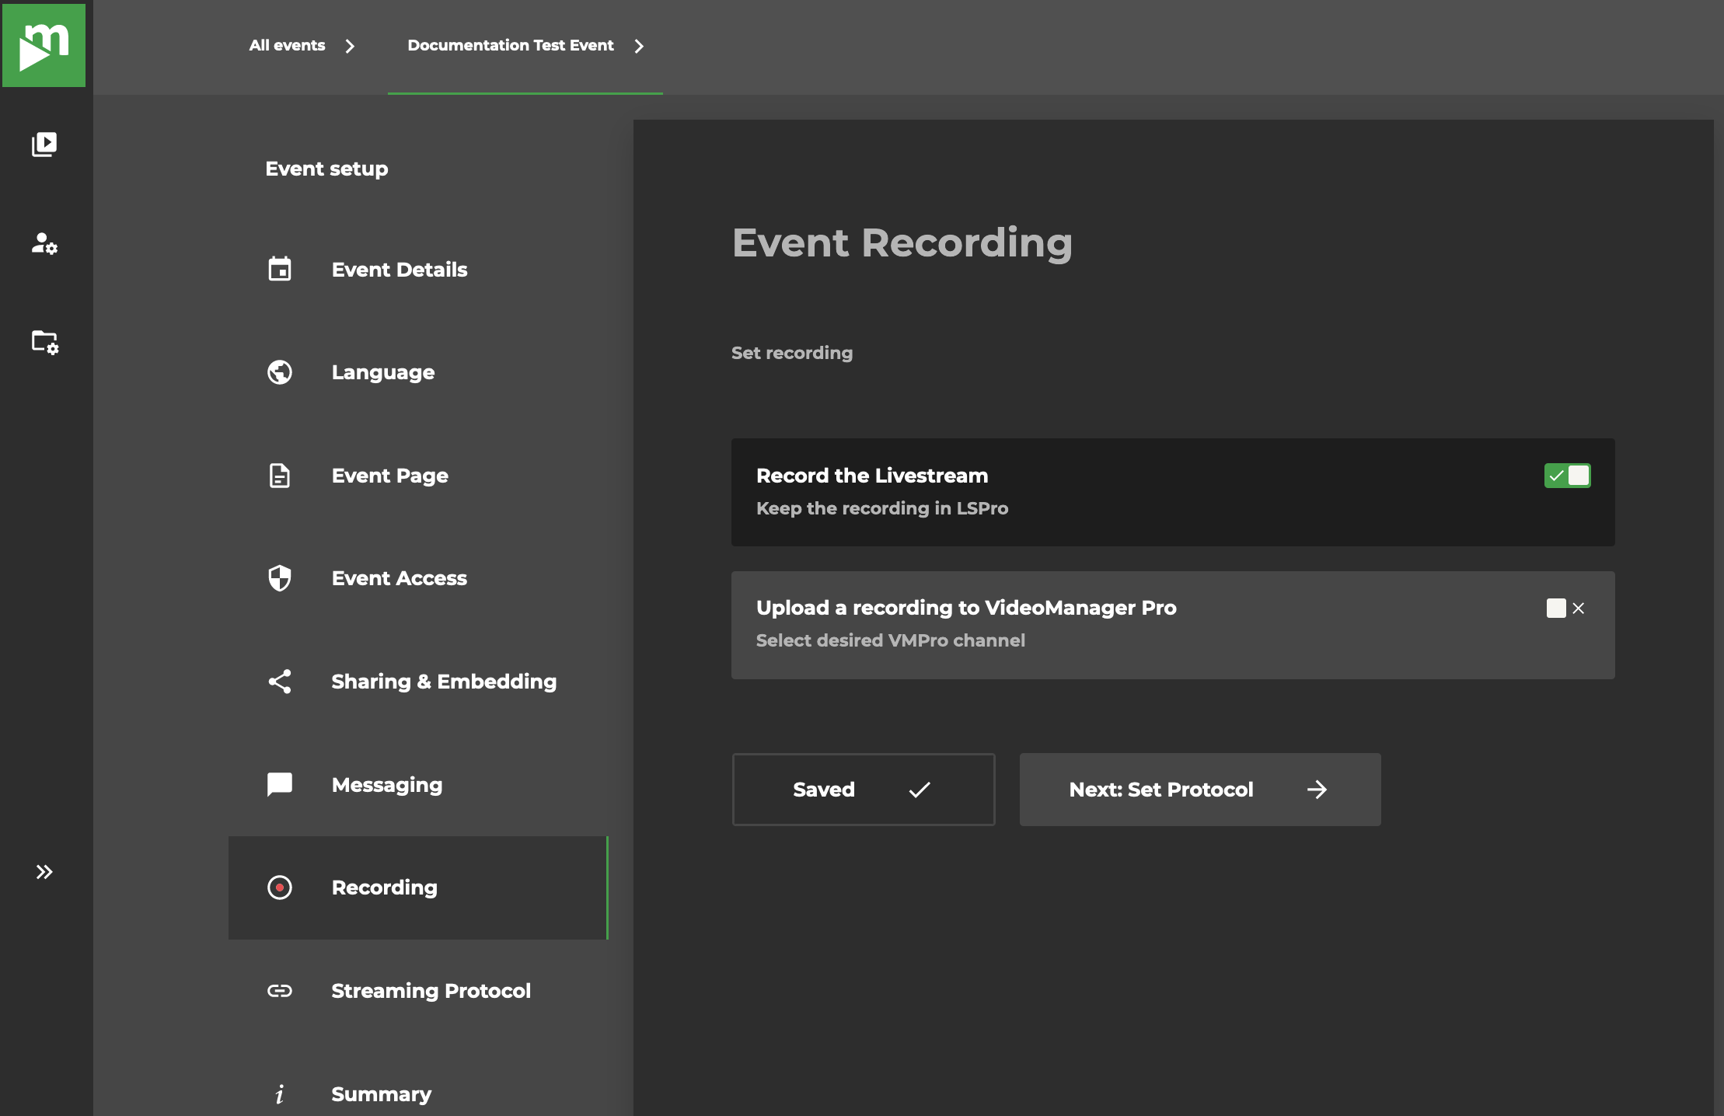Expand Documentation Test Event breadcrumb
1724x1116 pixels.
[x=640, y=45]
